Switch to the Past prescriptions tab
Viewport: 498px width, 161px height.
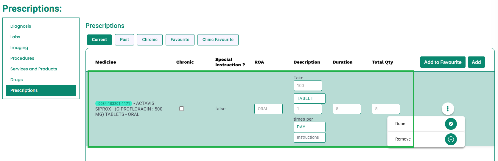point(125,40)
